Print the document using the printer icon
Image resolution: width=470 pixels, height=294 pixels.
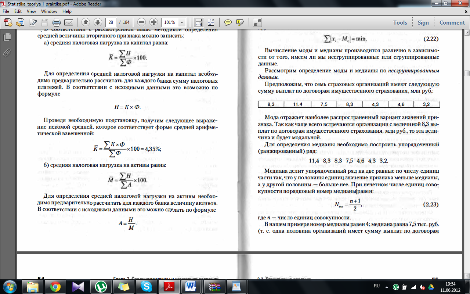click(56, 22)
